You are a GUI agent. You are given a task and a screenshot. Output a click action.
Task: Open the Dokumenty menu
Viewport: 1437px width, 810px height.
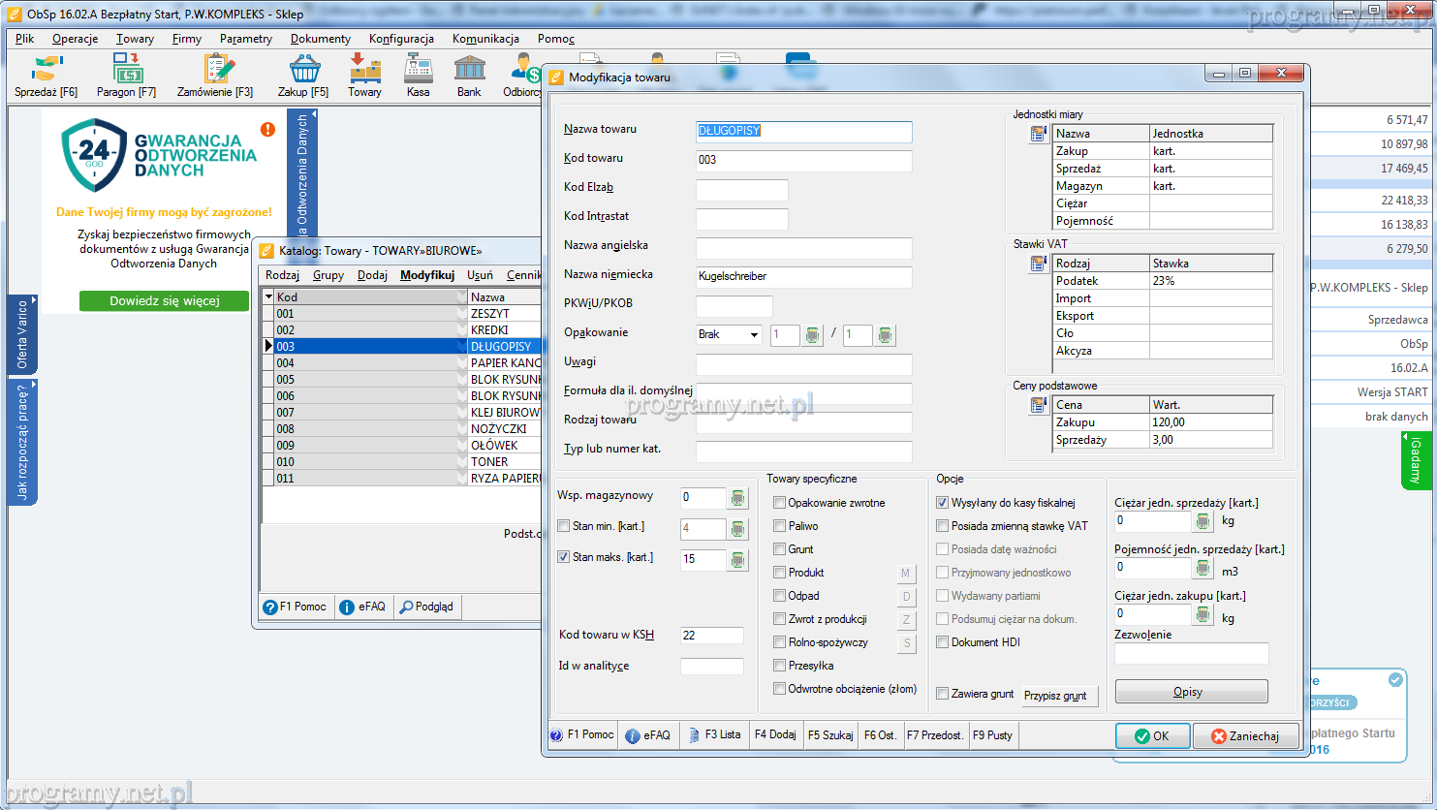pyautogui.click(x=320, y=39)
